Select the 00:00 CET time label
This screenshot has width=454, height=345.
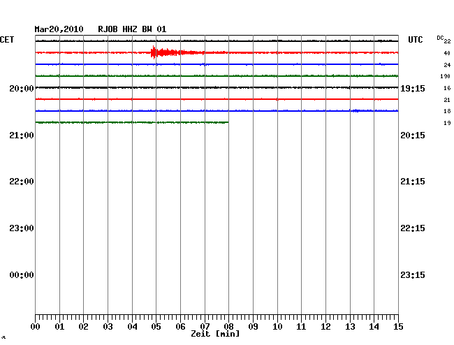pos(22,275)
